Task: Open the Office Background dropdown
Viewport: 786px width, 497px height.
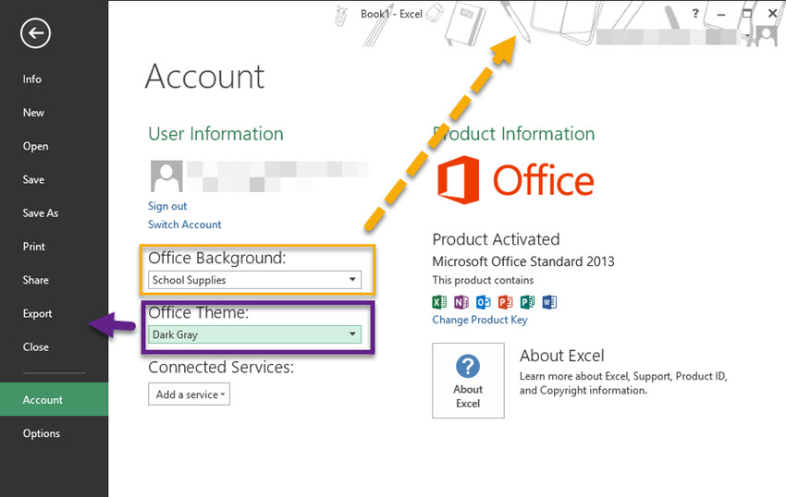Action: 254,280
